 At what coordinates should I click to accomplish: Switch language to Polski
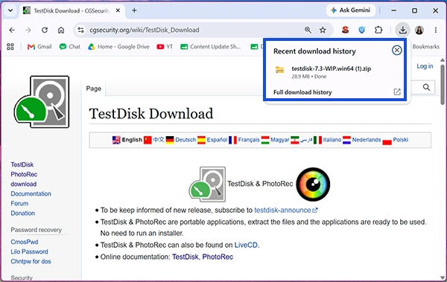(x=400, y=140)
